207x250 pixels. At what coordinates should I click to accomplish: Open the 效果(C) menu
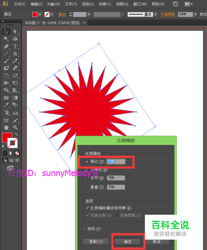(105, 4)
